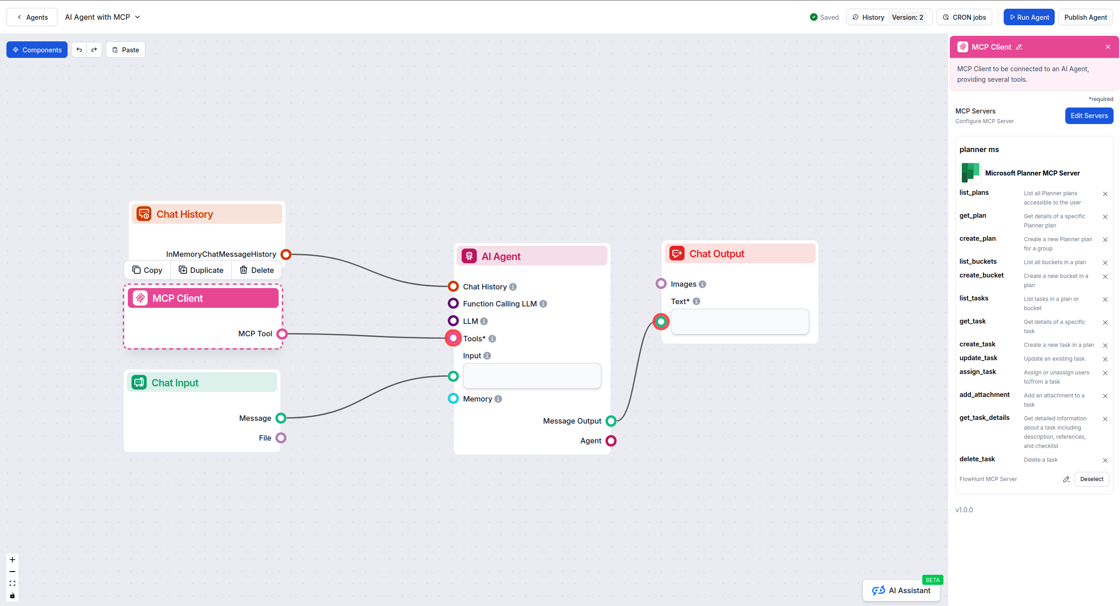Click the Text field in Chat Output
Screen dimensions: 1120x606
point(739,322)
